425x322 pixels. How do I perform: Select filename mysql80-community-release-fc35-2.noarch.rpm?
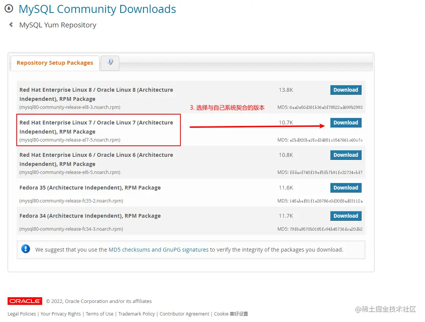pyautogui.click(x=71, y=201)
